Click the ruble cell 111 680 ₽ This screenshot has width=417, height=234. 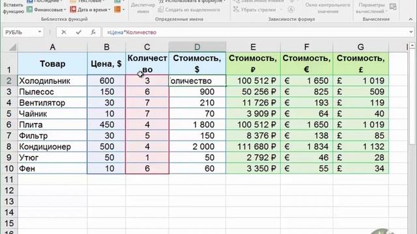click(253, 146)
